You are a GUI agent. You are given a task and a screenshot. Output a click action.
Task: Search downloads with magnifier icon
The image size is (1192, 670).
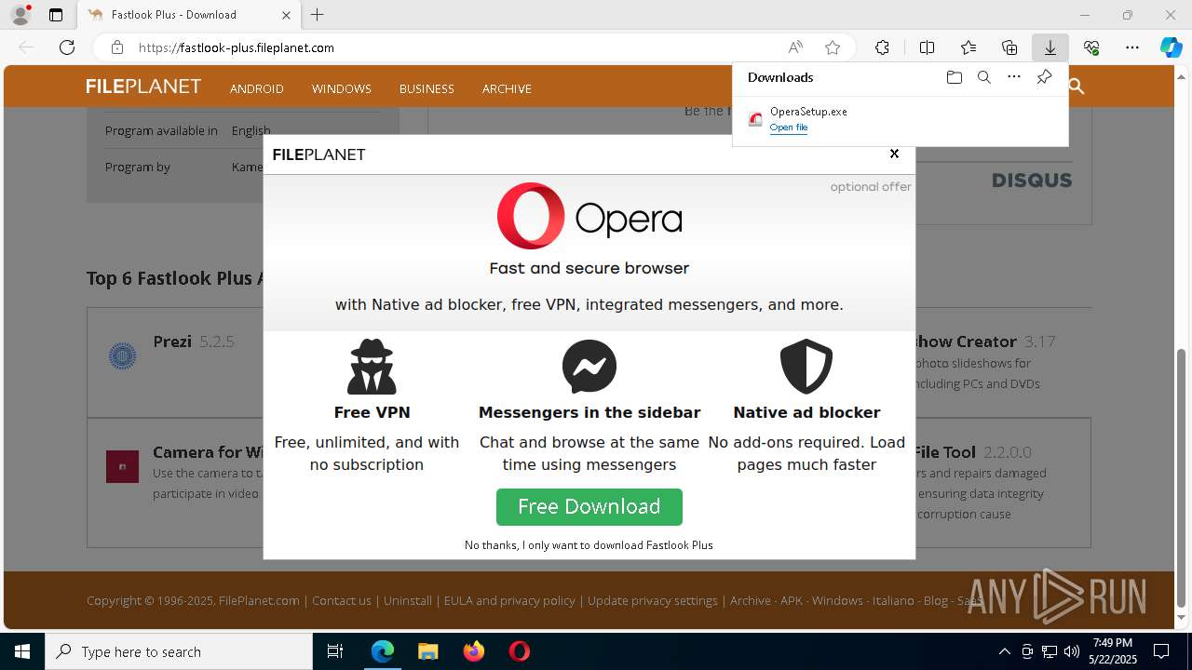click(983, 77)
